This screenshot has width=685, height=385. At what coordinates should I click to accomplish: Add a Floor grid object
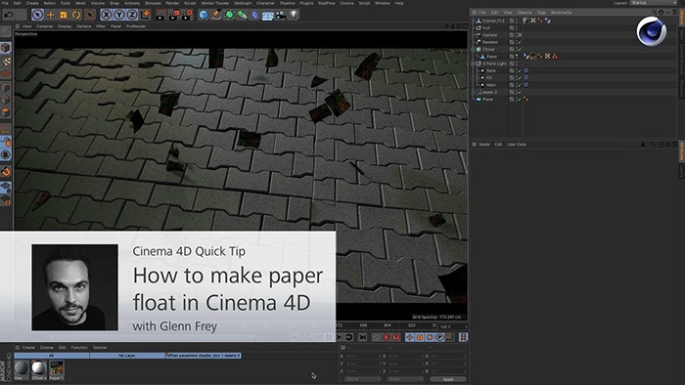[268, 15]
